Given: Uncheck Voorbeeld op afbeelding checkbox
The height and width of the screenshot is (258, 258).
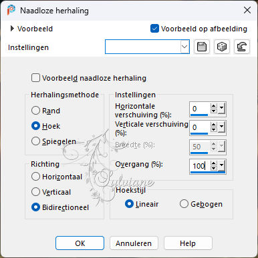Looking at the screenshot, I should tap(154, 29).
